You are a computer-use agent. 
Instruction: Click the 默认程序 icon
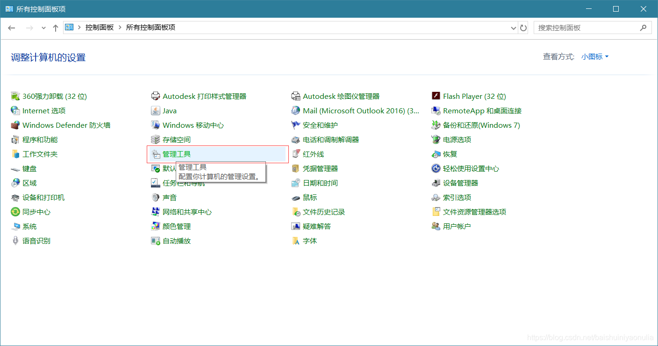156,168
